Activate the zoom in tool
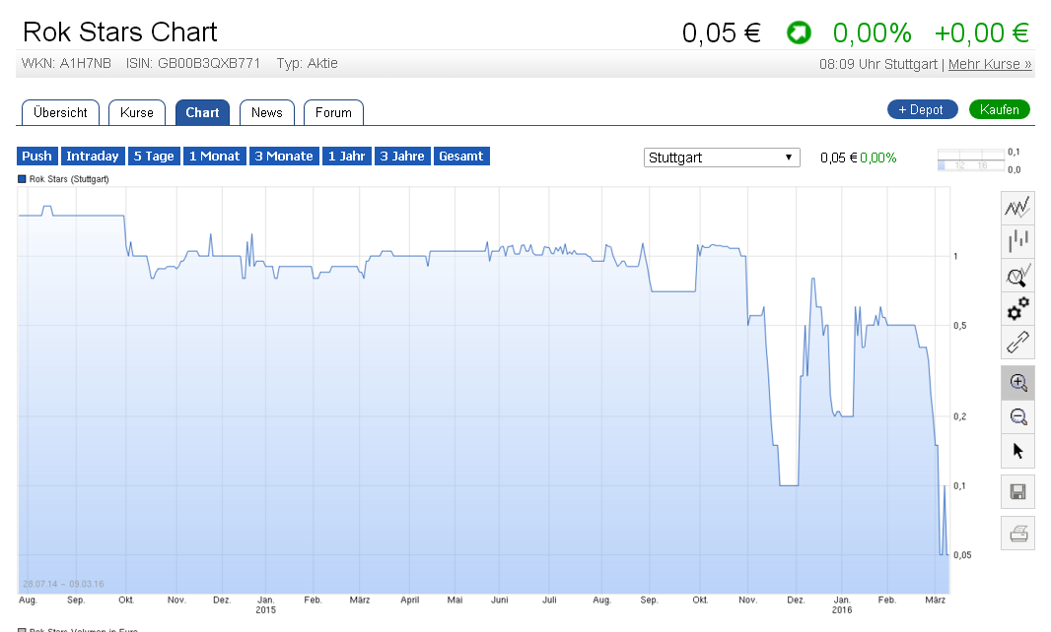Screen dimensions: 1051x632 [x=1017, y=383]
